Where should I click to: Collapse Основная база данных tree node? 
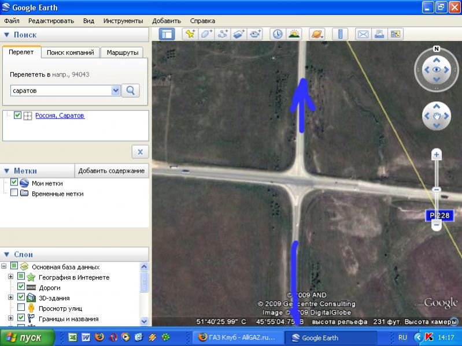point(4,266)
